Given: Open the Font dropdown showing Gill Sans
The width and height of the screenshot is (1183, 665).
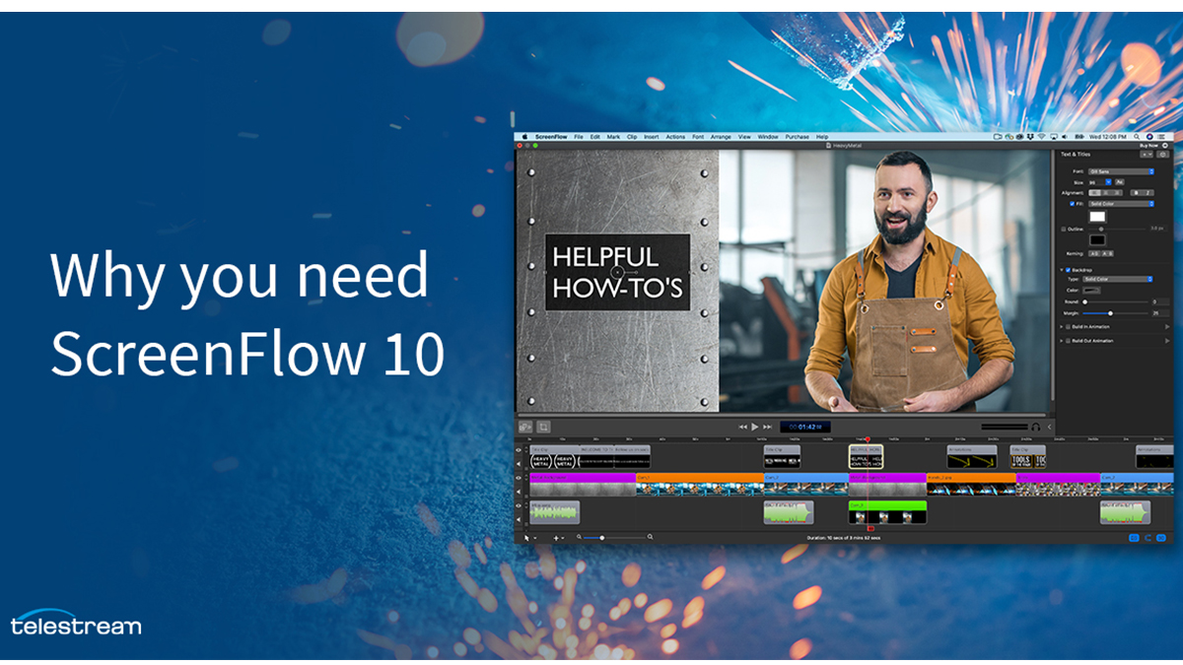Looking at the screenshot, I should 1121,171.
